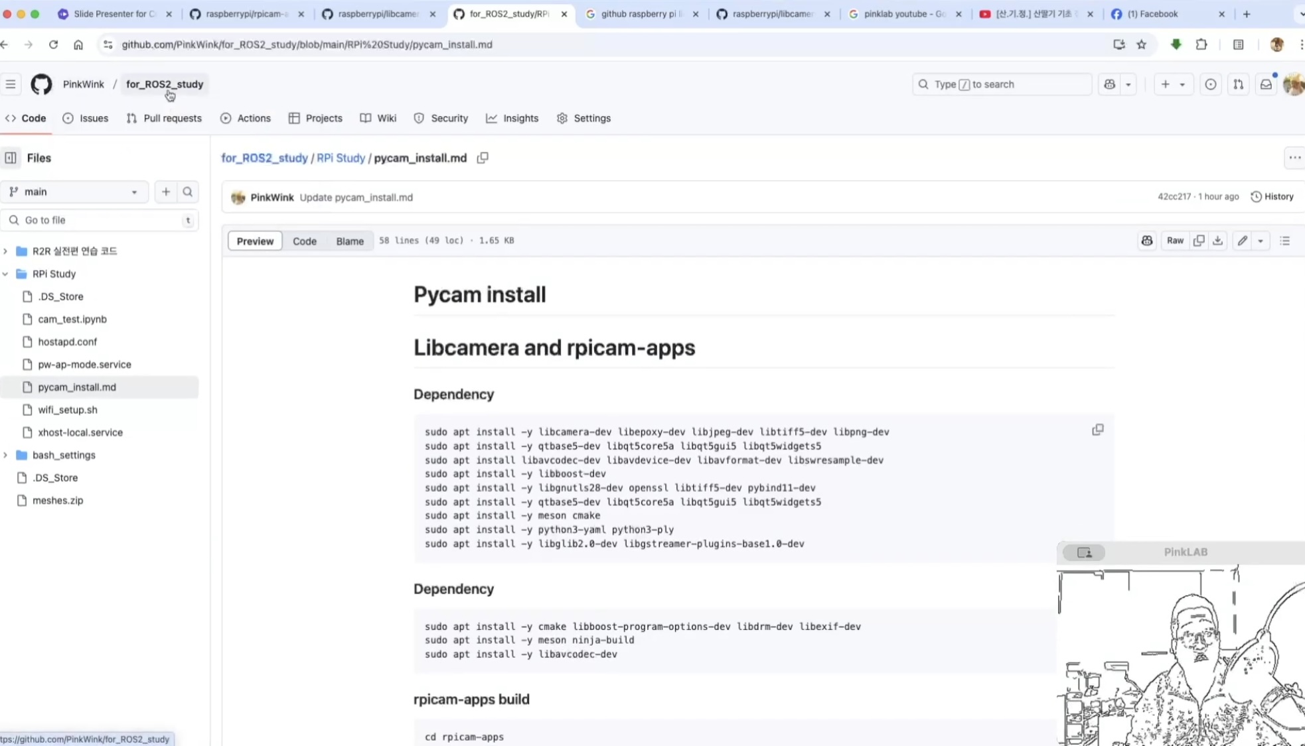Add file with plus icon beside branch

166,192
